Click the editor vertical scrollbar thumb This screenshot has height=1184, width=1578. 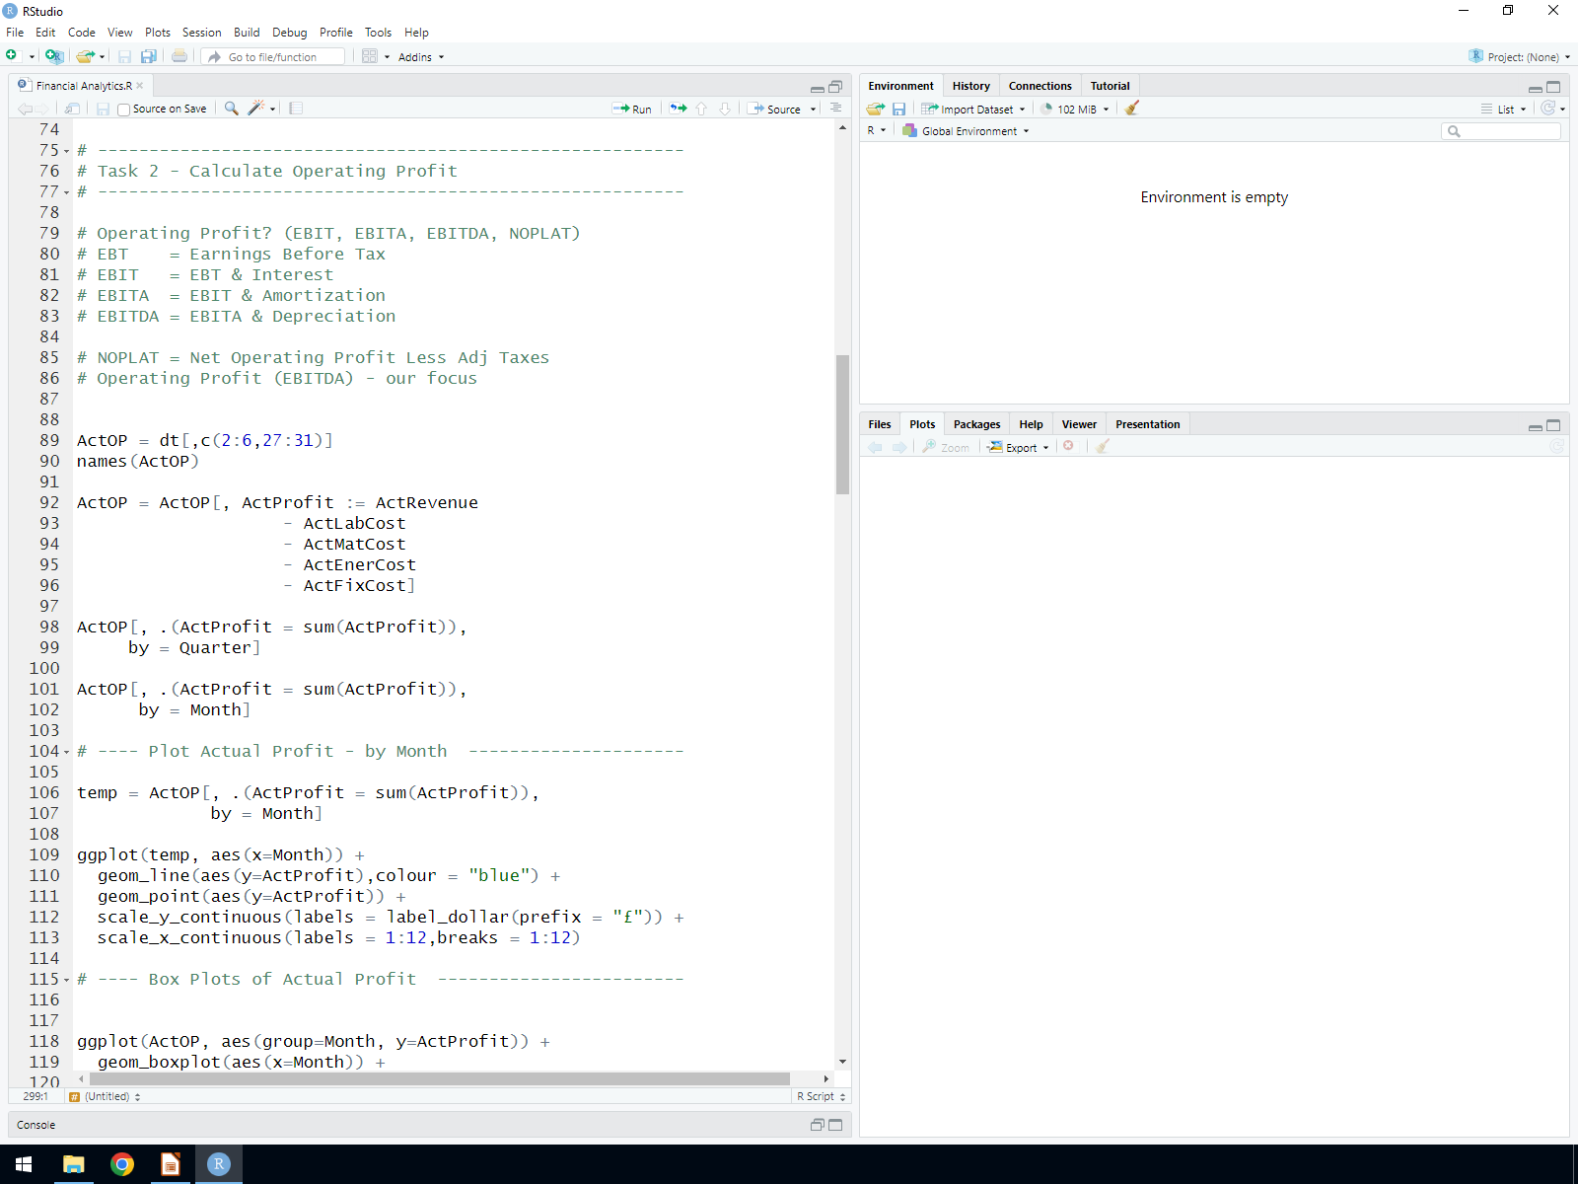point(842,424)
